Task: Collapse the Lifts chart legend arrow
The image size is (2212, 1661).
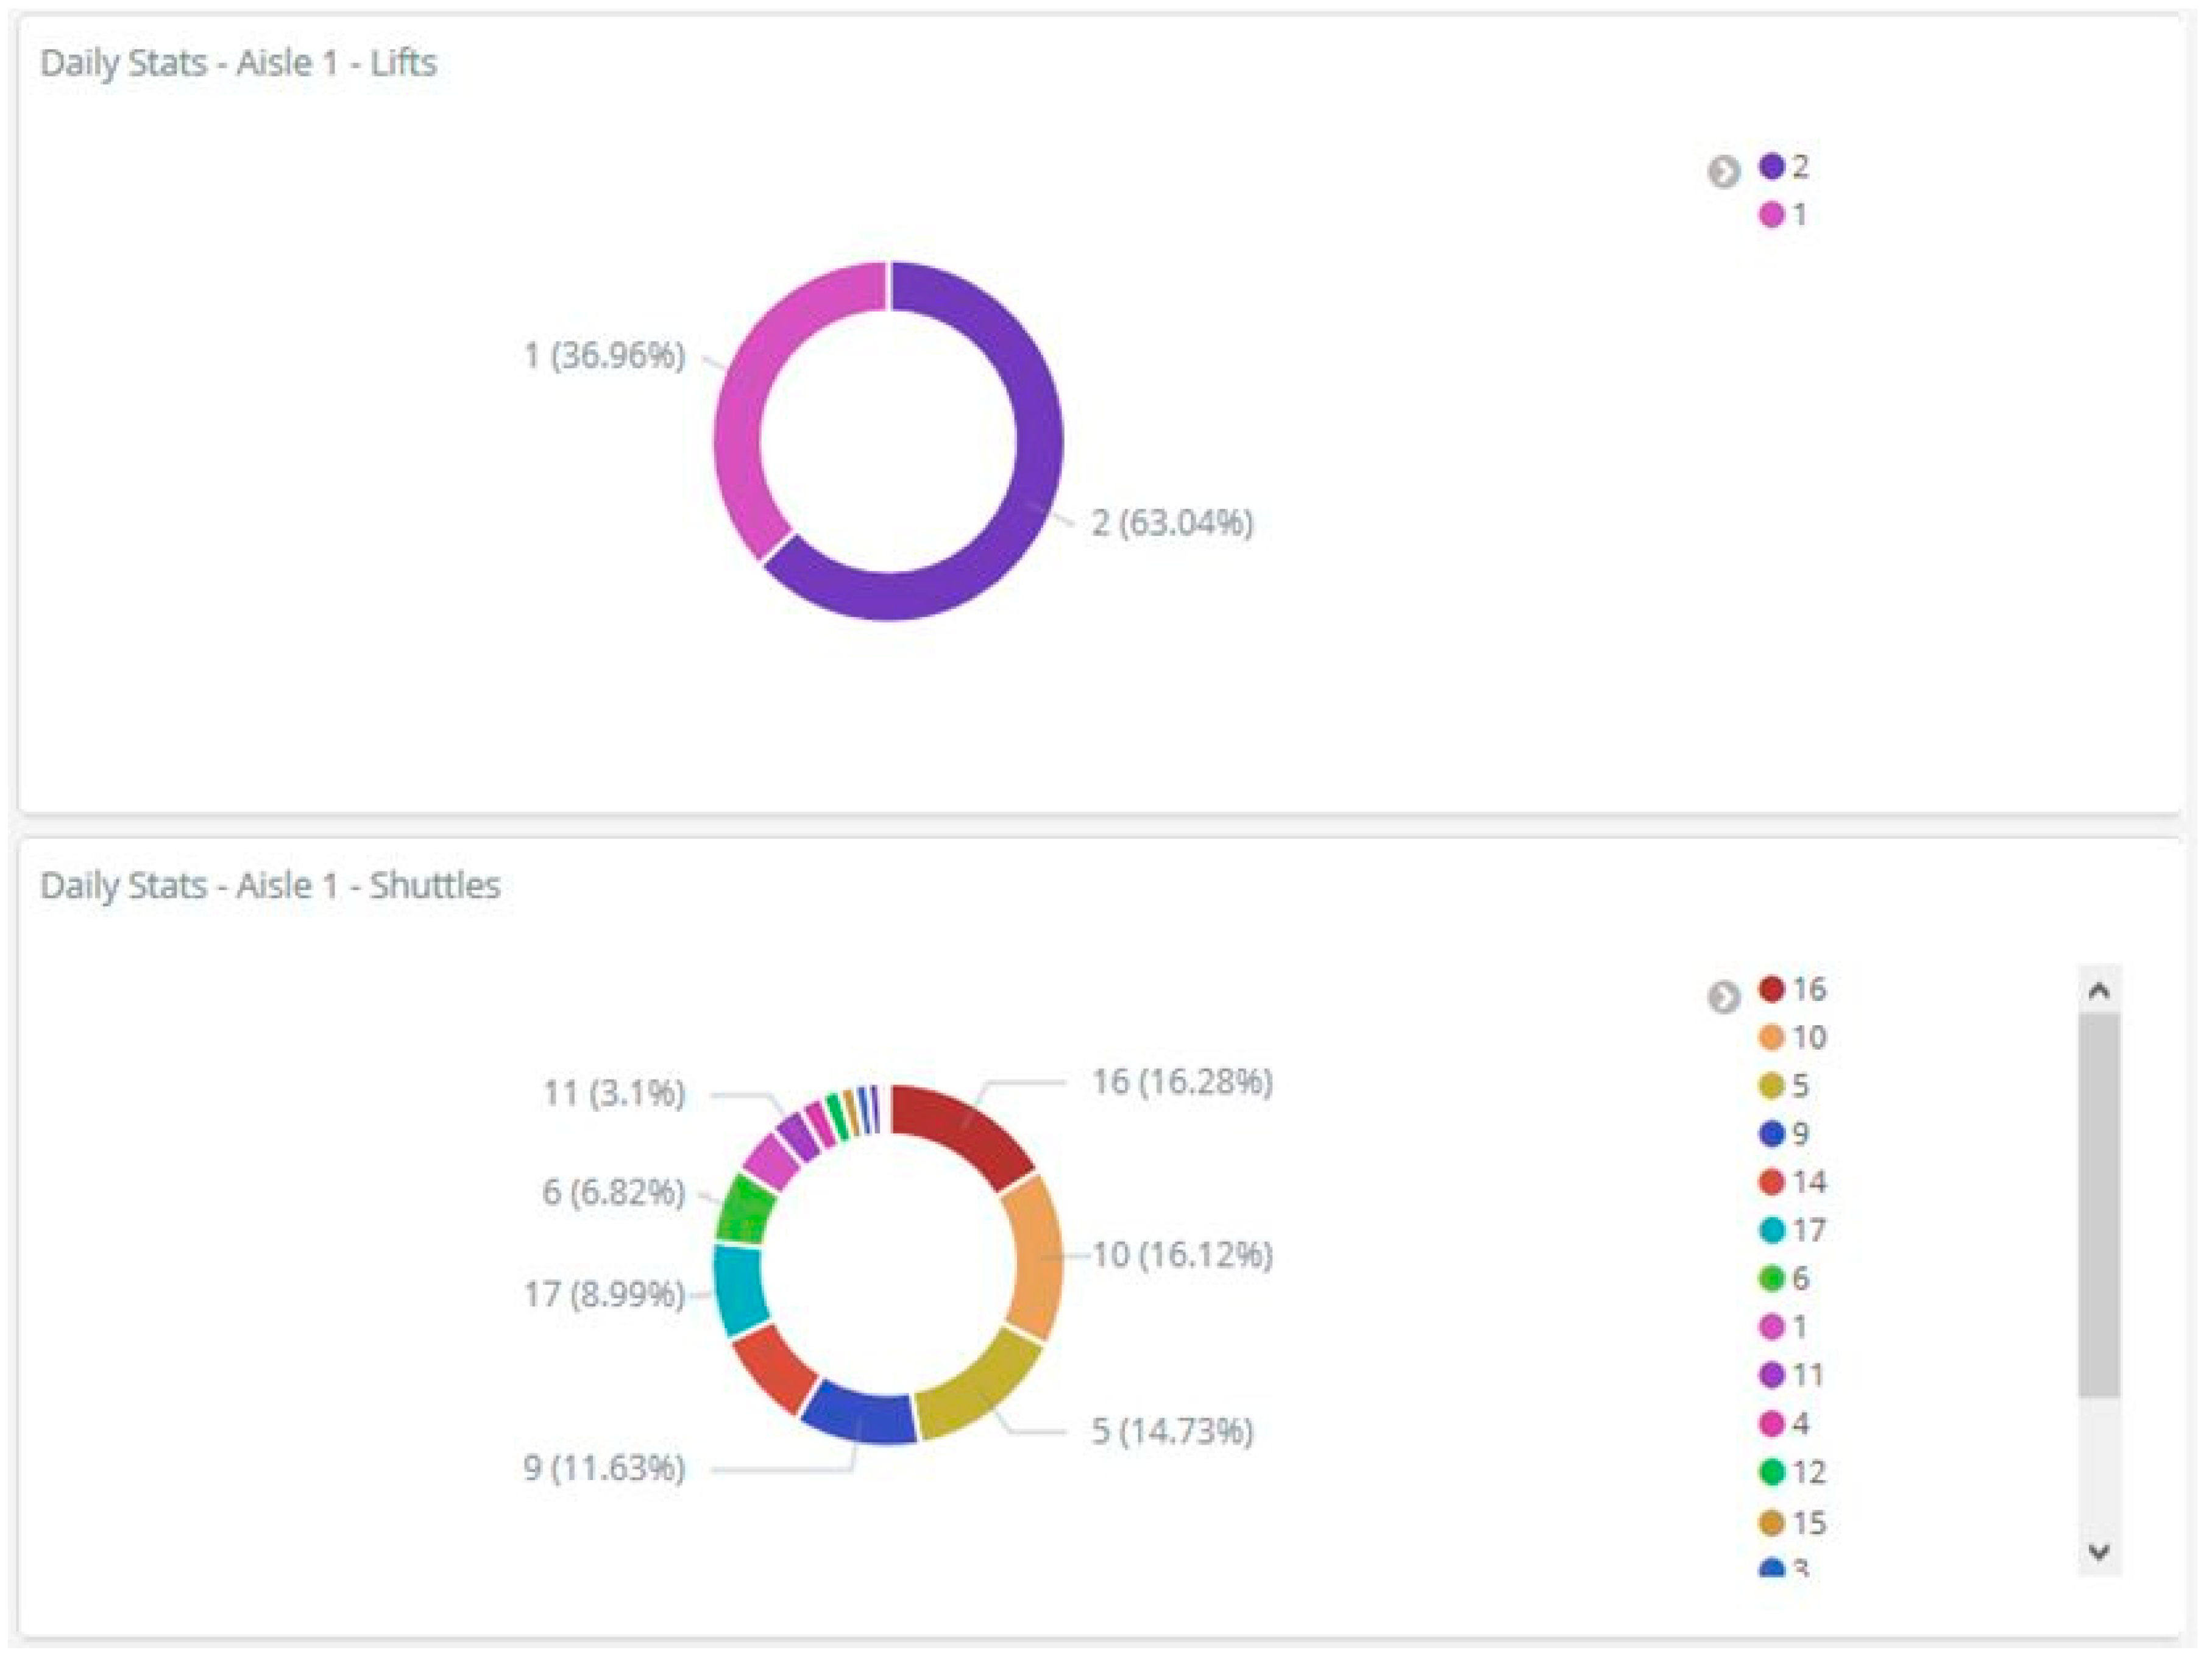Action: coord(1723,172)
